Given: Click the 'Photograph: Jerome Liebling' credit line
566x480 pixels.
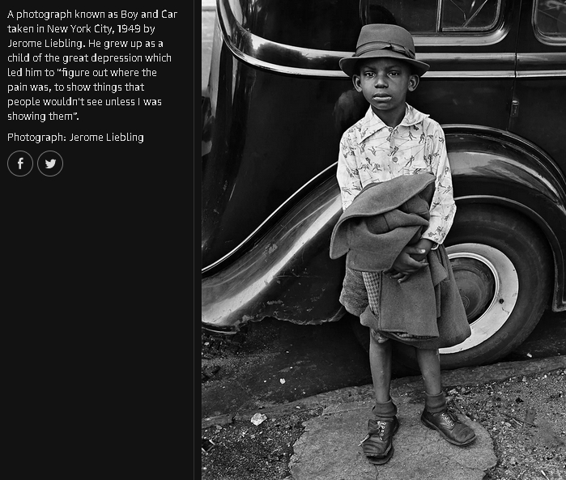Looking at the screenshot, I should (75, 137).
